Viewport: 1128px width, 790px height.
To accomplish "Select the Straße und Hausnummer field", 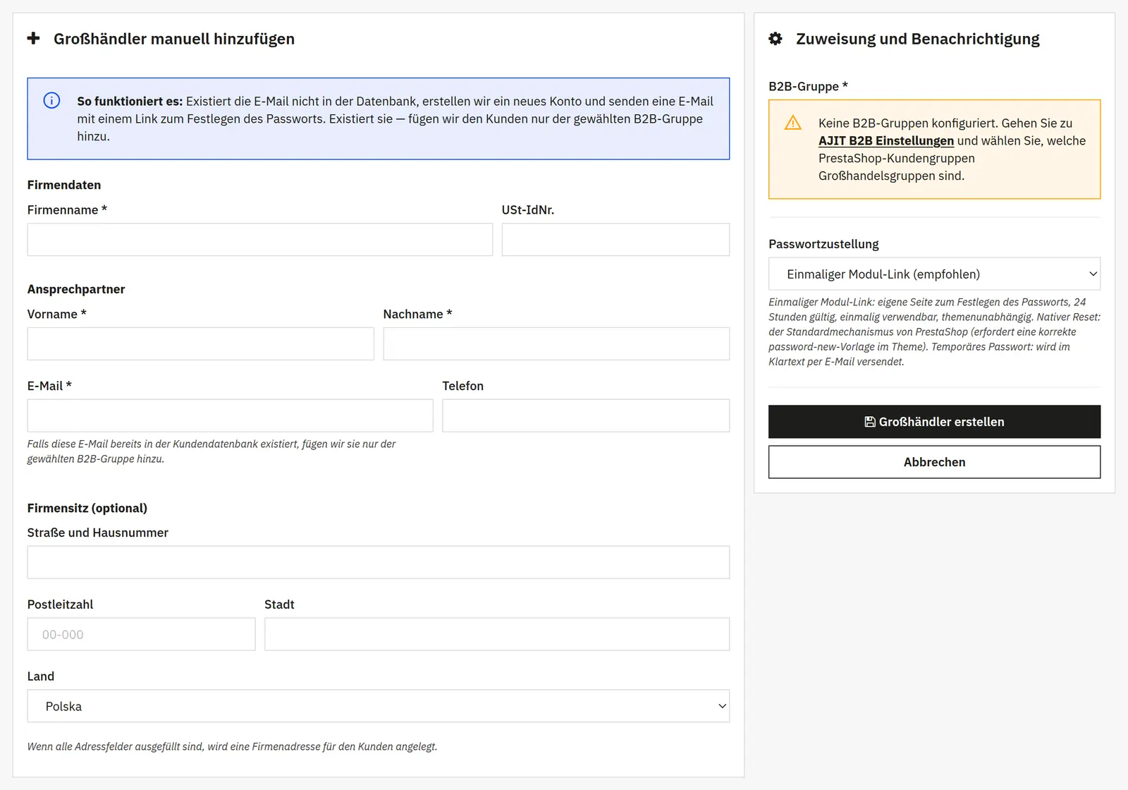I will coord(379,562).
